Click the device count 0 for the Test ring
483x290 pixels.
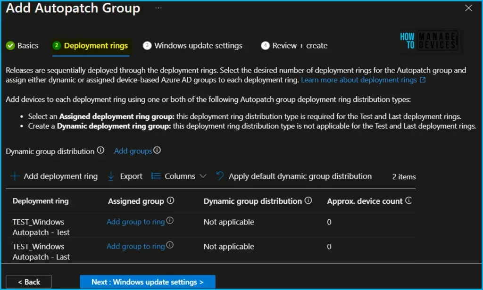[x=329, y=222]
